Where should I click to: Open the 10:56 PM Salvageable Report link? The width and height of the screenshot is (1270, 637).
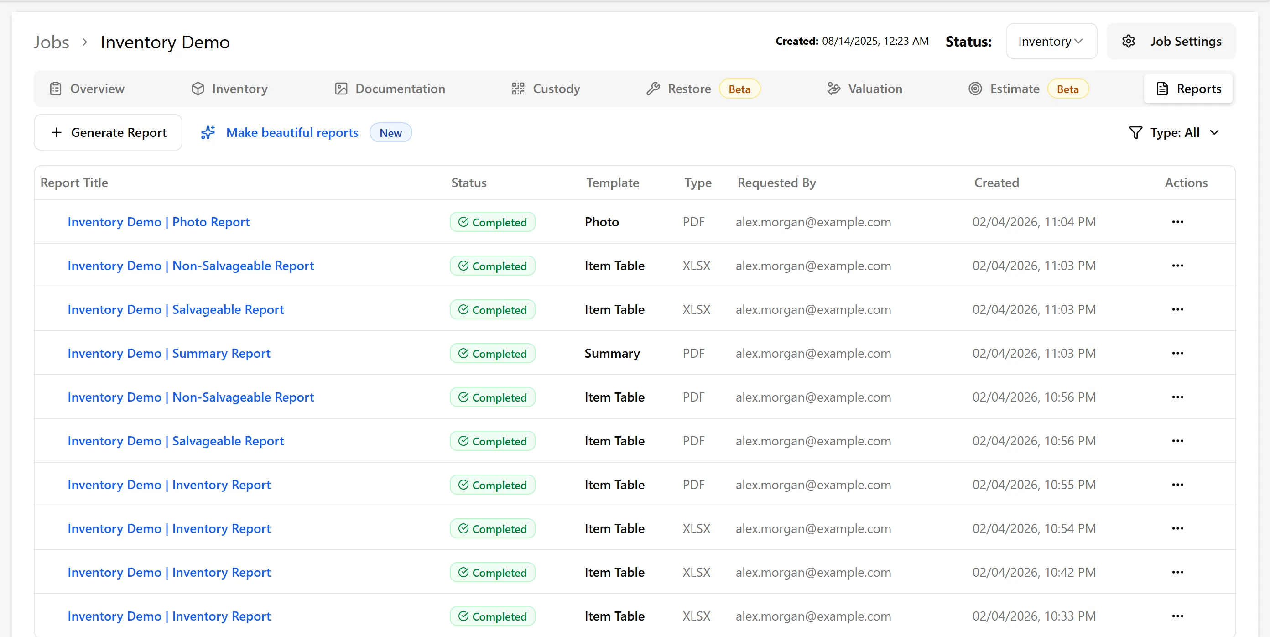tap(176, 441)
